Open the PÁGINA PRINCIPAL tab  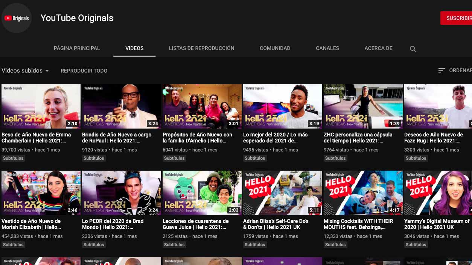(77, 48)
